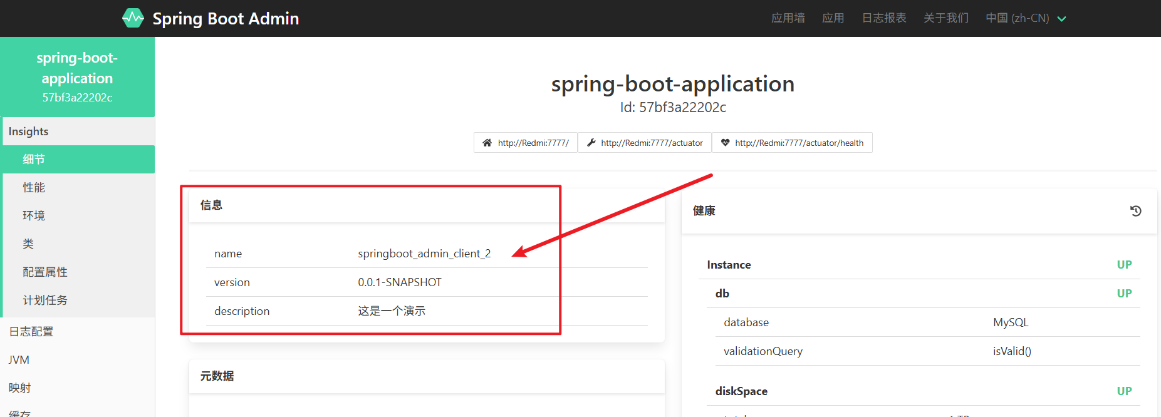Select 类 in the sidebar
Image resolution: width=1161 pixels, height=417 pixels.
[79, 244]
